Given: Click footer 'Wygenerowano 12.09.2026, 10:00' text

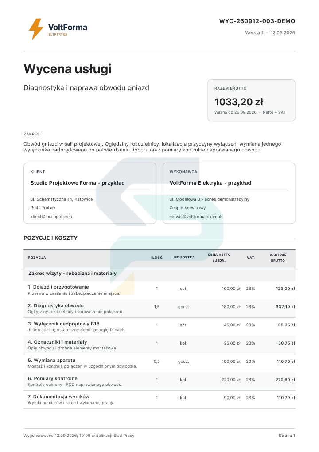Looking at the screenshot, I should tap(57, 436).
